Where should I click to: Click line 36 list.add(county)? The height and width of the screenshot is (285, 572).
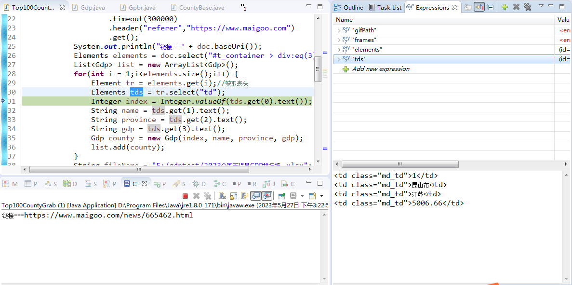128,148
